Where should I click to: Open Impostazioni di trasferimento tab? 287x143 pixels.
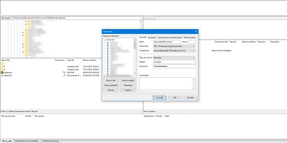170,38
